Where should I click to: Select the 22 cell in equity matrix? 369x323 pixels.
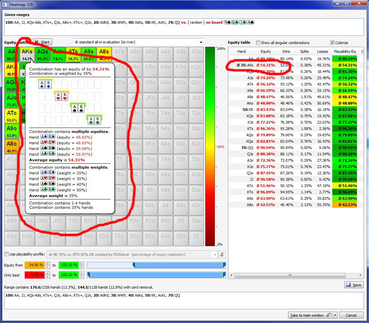coord(196,238)
